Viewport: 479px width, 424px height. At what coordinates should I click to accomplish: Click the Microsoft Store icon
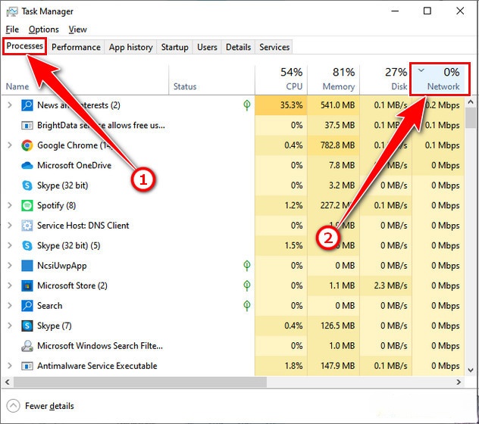[27, 285]
